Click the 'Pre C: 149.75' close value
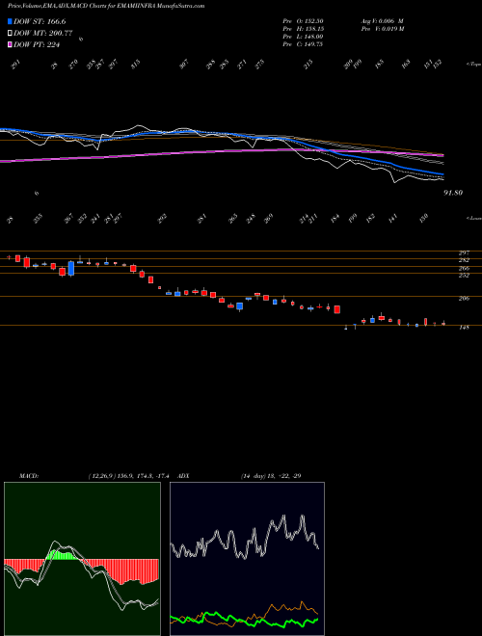The height and width of the screenshot is (636, 482). 303,44
